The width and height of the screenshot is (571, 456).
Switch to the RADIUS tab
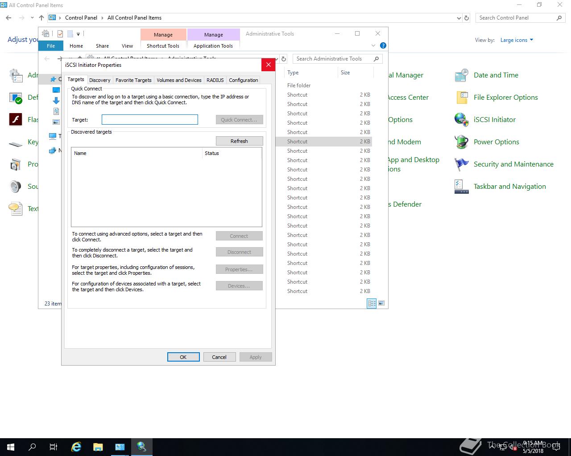pos(215,80)
